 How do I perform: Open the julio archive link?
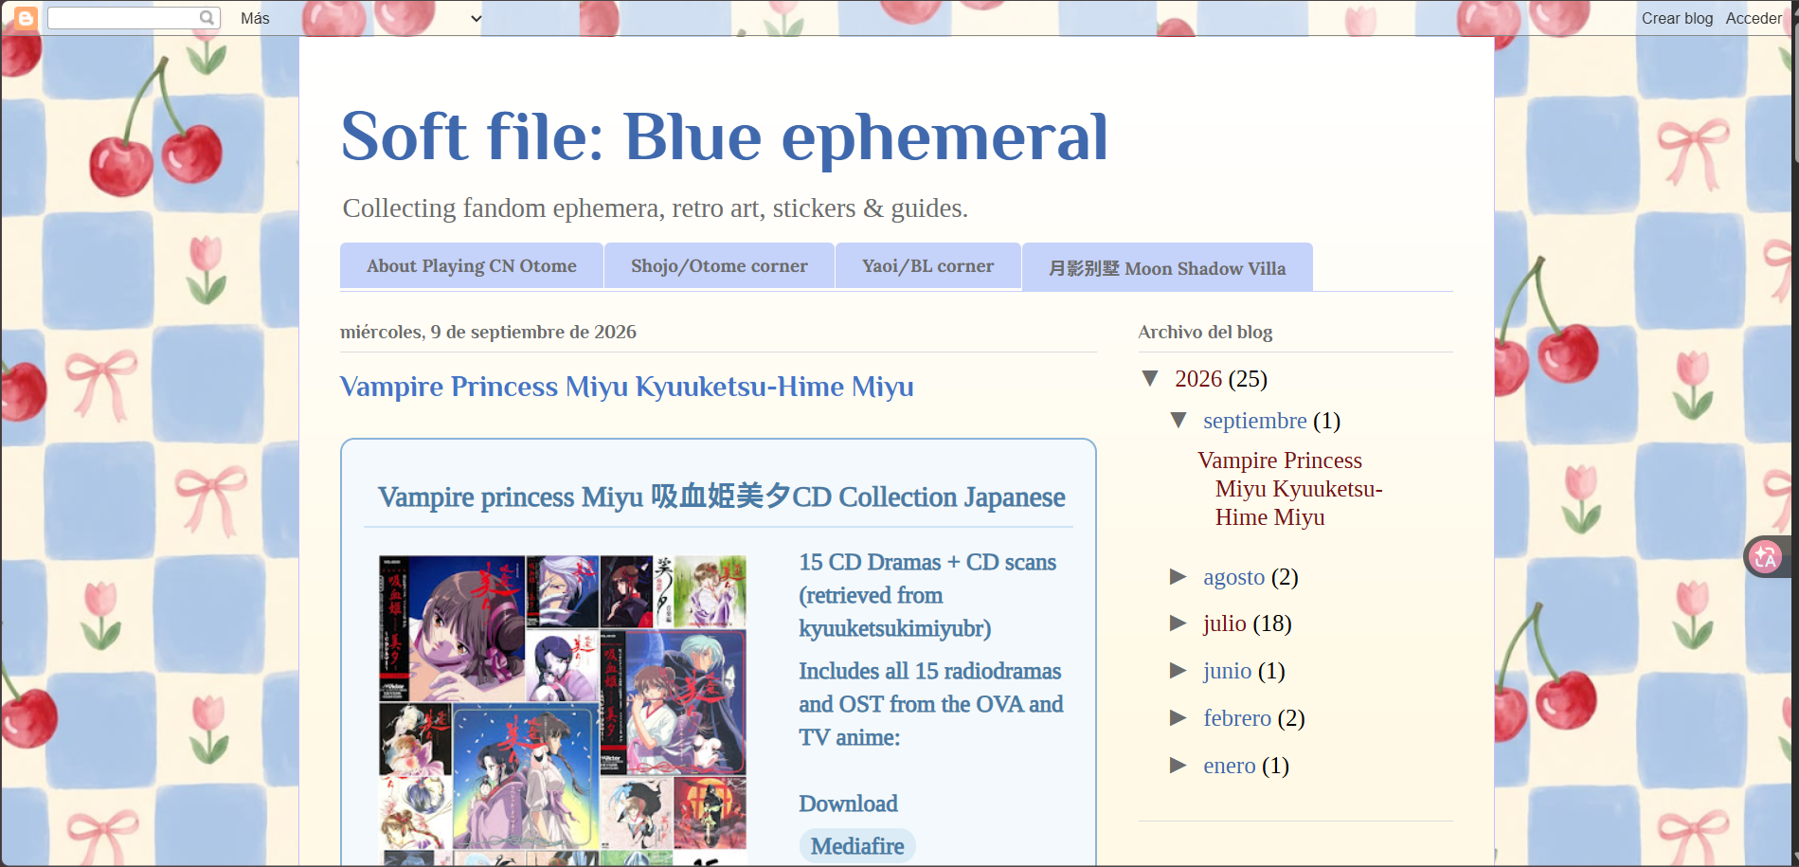pyautogui.click(x=1225, y=623)
